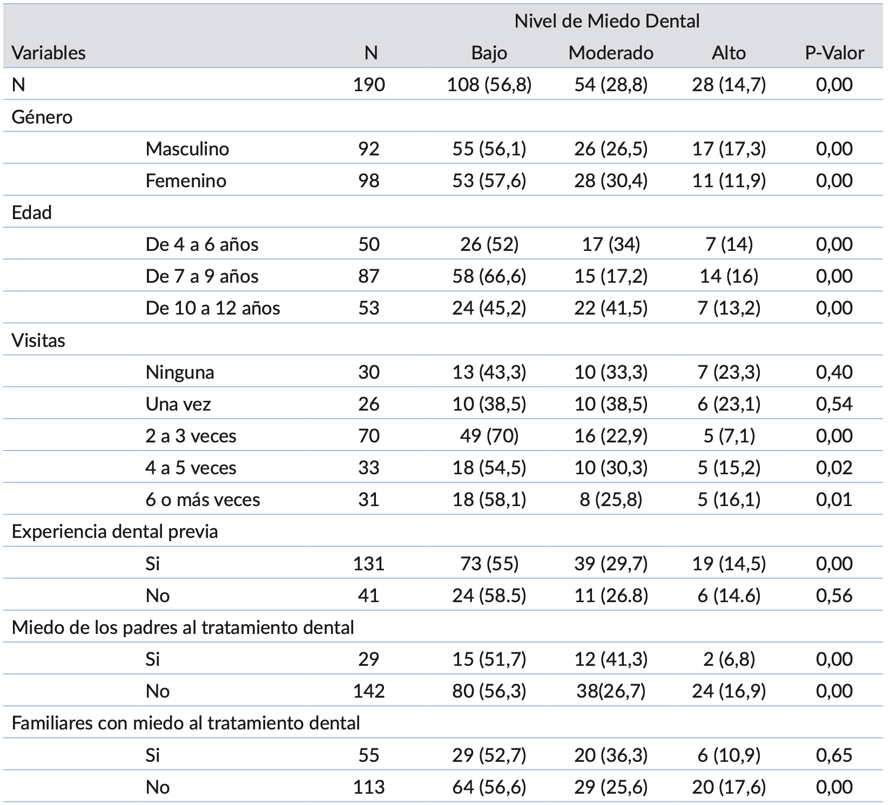Click the P-Valor column header

[x=834, y=53]
